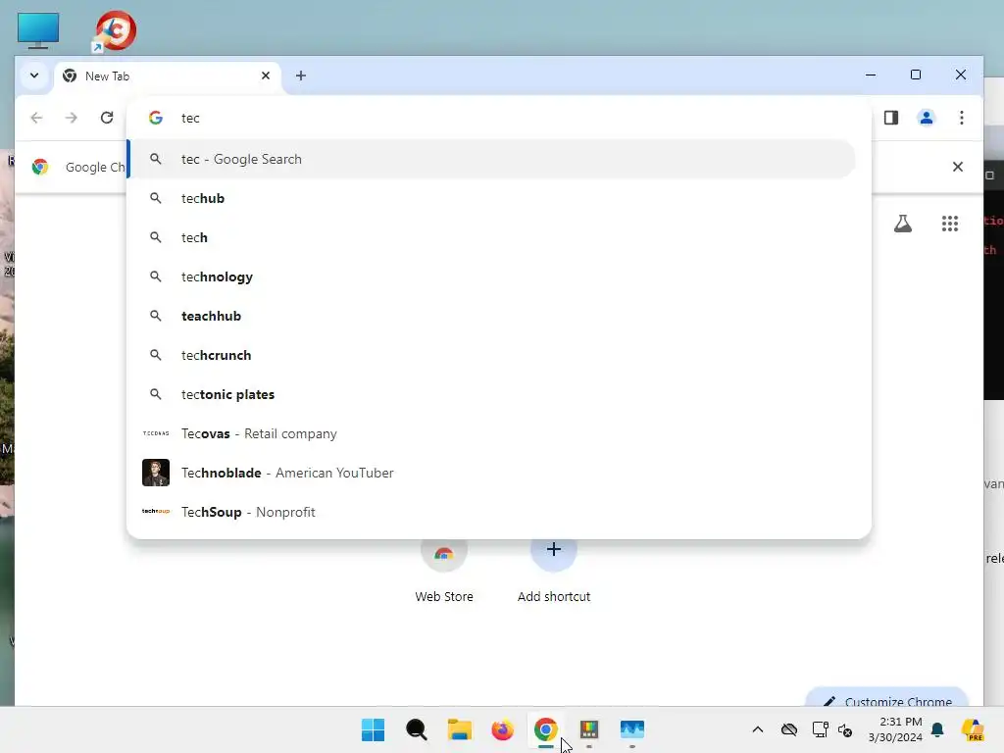
Task: Click the TechSoup logo thumbnail
Action: click(156, 511)
